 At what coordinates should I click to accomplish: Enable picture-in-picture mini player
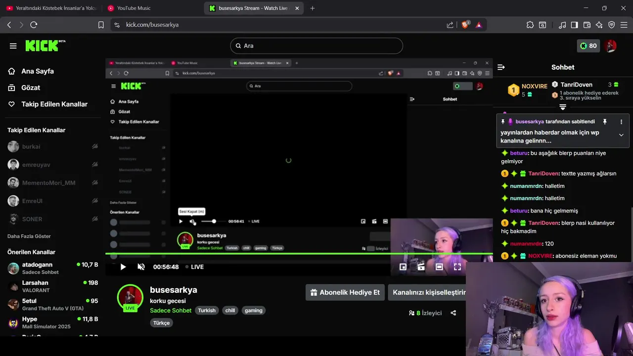coord(403,267)
